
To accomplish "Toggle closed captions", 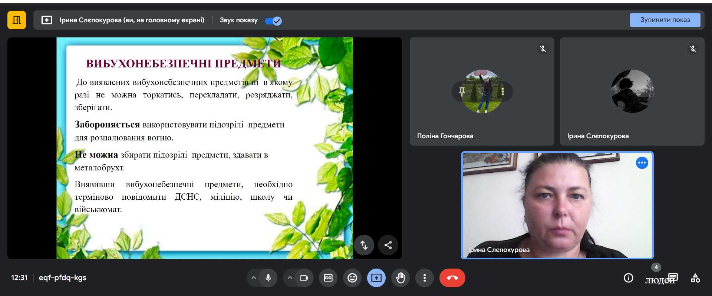I will 328,278.
